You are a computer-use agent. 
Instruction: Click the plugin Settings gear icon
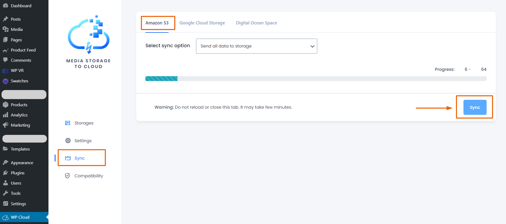pos(68,141)
